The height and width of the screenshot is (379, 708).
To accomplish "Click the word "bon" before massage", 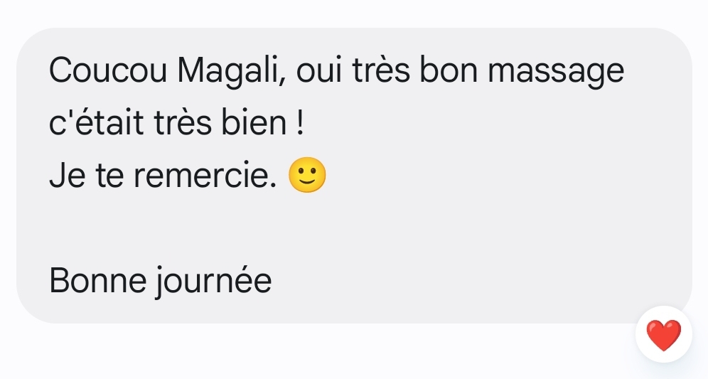I will point(449,70).
